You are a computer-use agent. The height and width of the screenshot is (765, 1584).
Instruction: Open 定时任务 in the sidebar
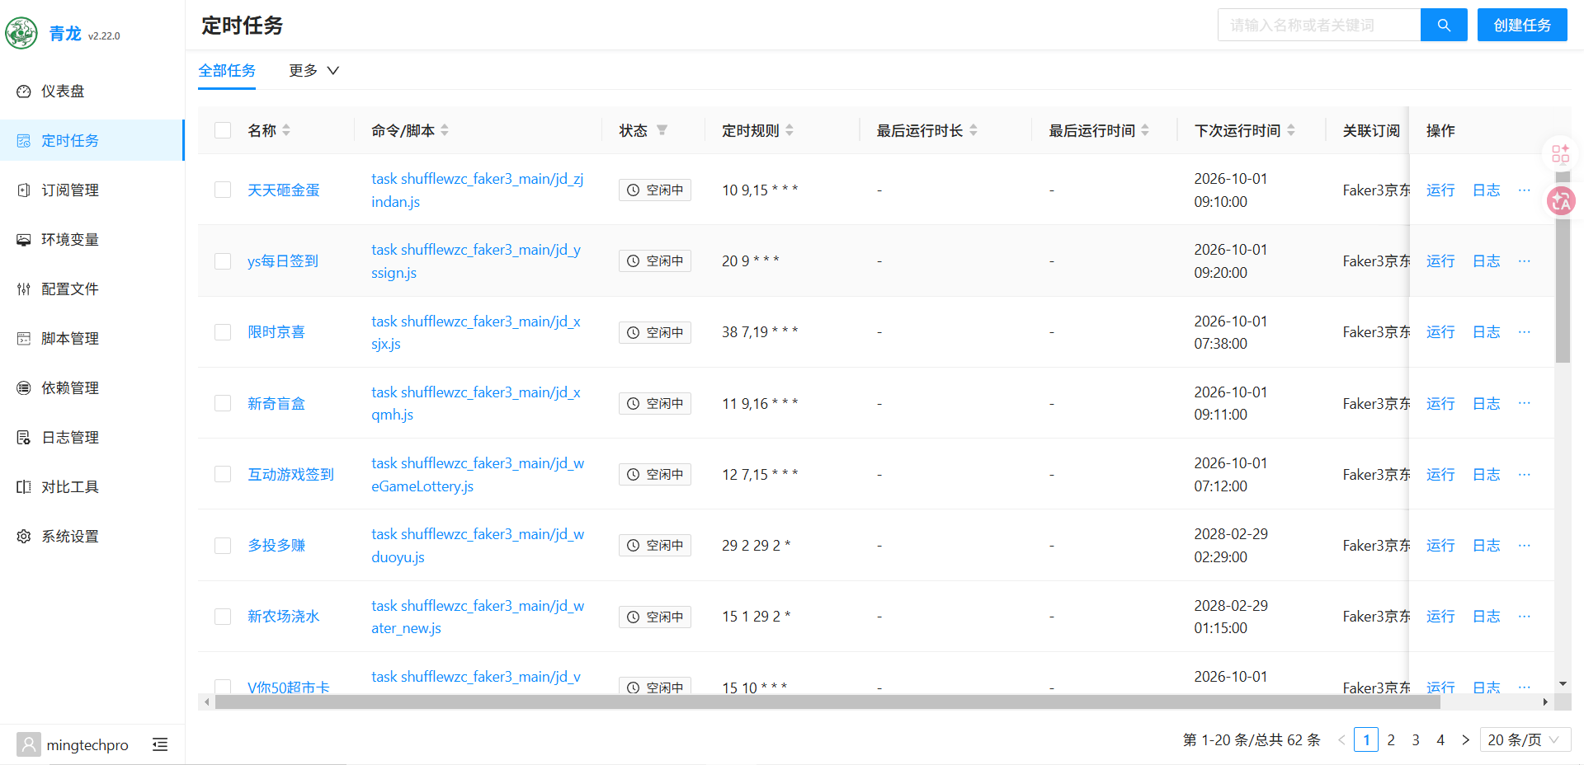[92, 141]
